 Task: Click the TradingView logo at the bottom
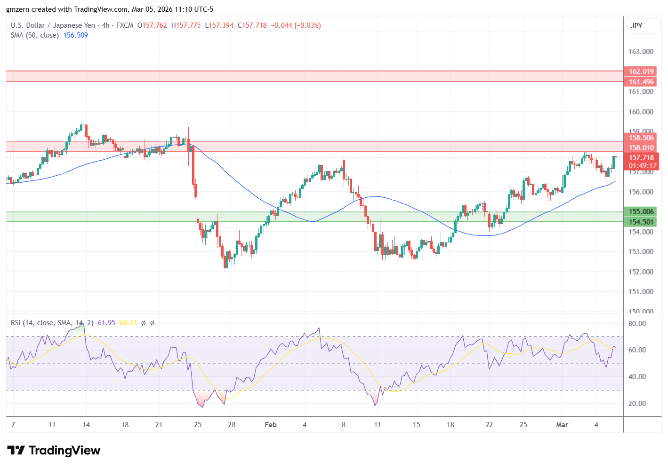coord(54,450)
